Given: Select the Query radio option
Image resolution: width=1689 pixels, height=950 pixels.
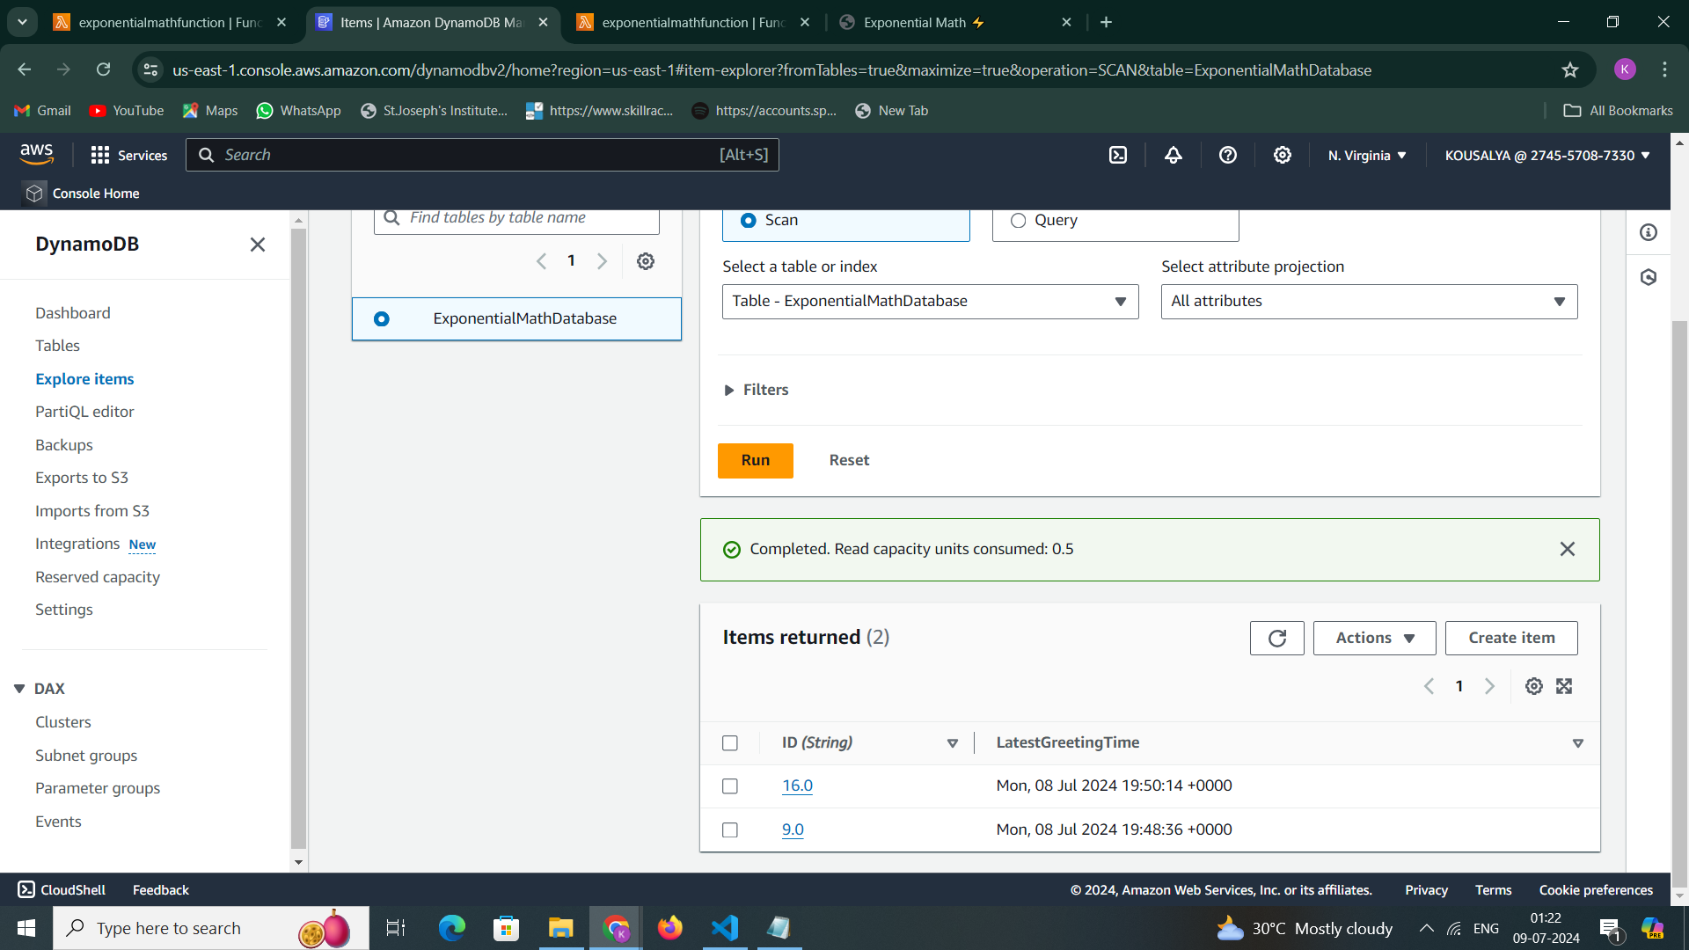Looking at the screenshot, I should (1018, 221).
